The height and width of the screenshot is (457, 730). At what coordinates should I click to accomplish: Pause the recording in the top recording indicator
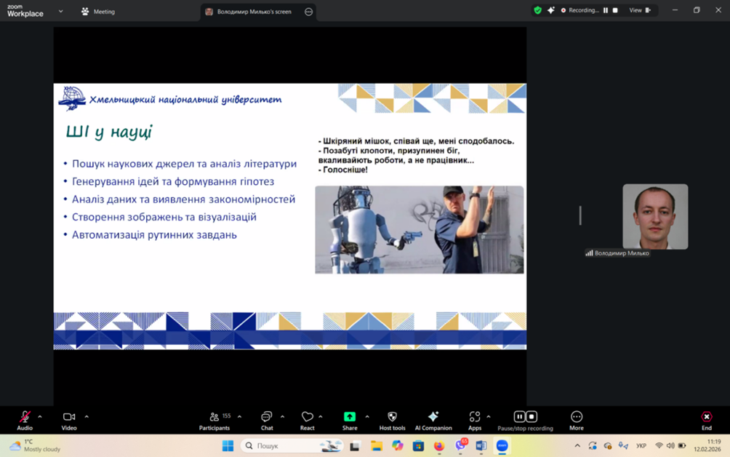click(x=606, y=10)
